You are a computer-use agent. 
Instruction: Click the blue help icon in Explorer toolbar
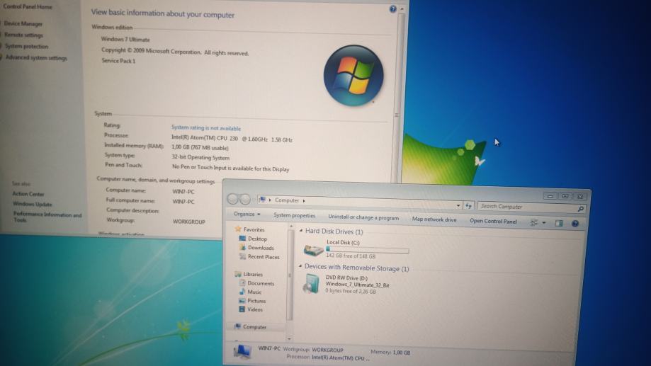click(575, 223)
